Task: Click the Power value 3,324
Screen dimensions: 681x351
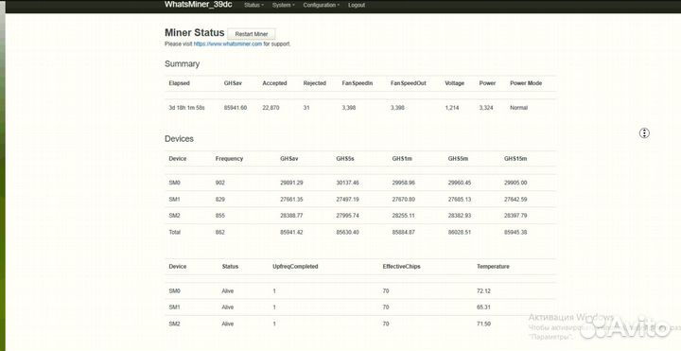Action: [486, 108]
